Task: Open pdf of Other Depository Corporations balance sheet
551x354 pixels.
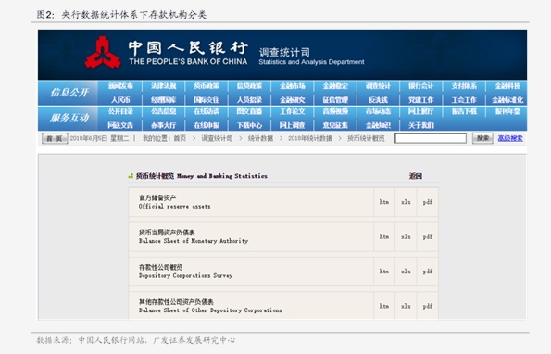Action: [428, 306]
